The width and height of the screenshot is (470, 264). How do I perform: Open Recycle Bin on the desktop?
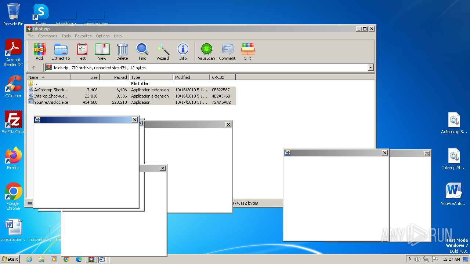[x=13, y=14]
